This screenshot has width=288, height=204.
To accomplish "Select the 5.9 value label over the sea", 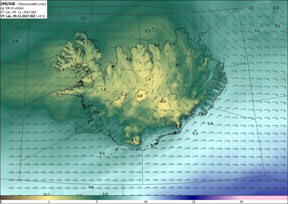I will pyautogui.click(x=16, y=41).
